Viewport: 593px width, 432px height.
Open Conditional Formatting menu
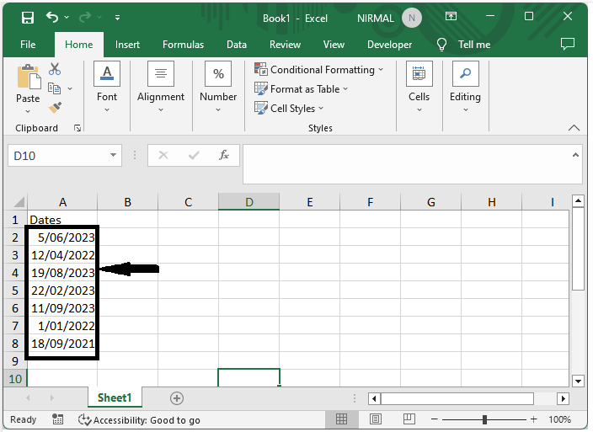click(x=319, y=70)
